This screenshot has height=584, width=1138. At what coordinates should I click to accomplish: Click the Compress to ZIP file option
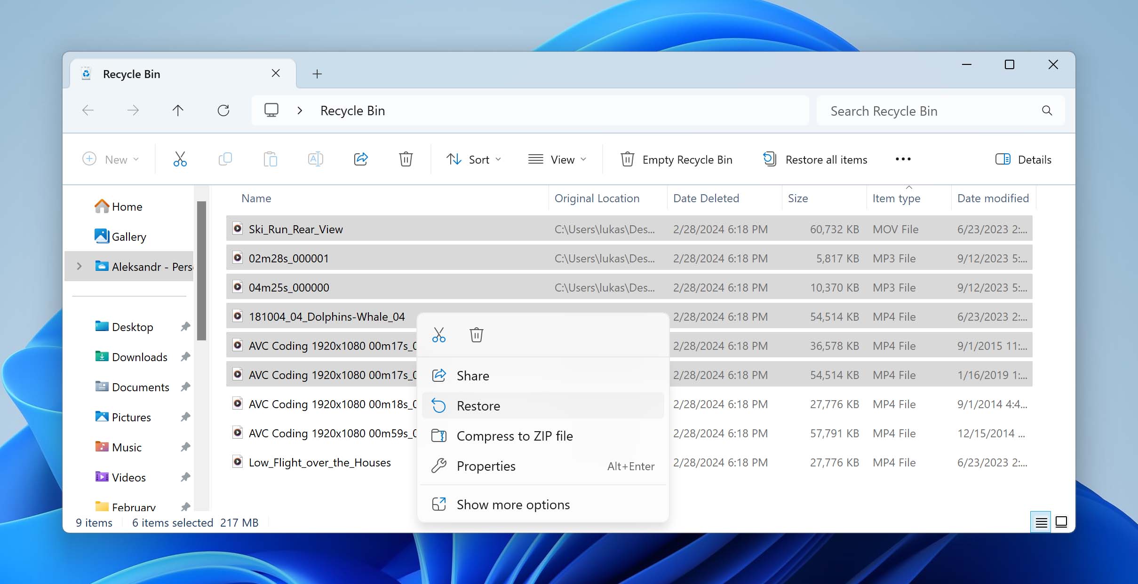click(514, 435)
